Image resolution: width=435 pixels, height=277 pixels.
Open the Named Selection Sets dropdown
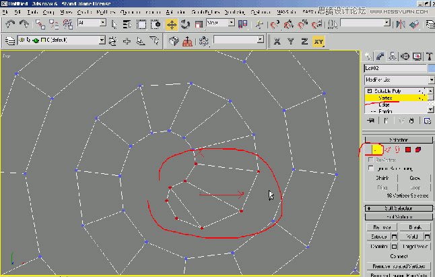click(366, 23)
